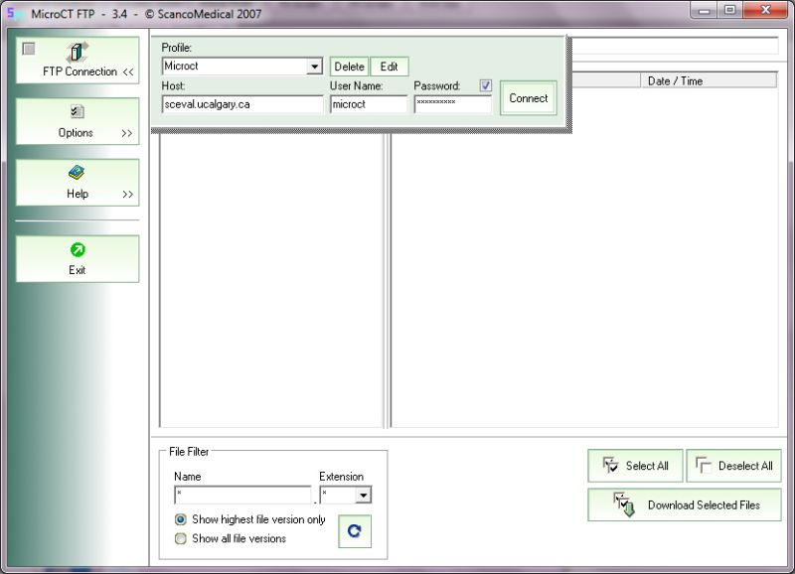The width and height of the screenshot is (795, 574).
Task: Click the Select All checkmark icon
Action: click(x=610, y=465)
